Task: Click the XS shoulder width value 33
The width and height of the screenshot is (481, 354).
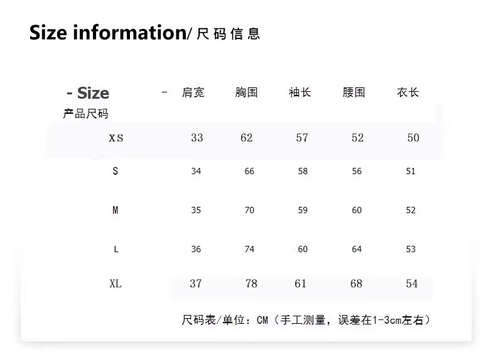Action: 197,138
